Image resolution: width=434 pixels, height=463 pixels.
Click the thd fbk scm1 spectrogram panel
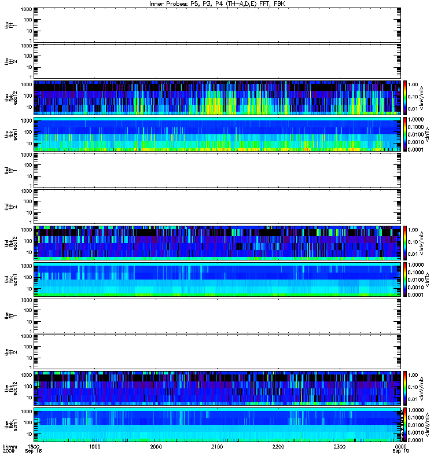[218, 280]
